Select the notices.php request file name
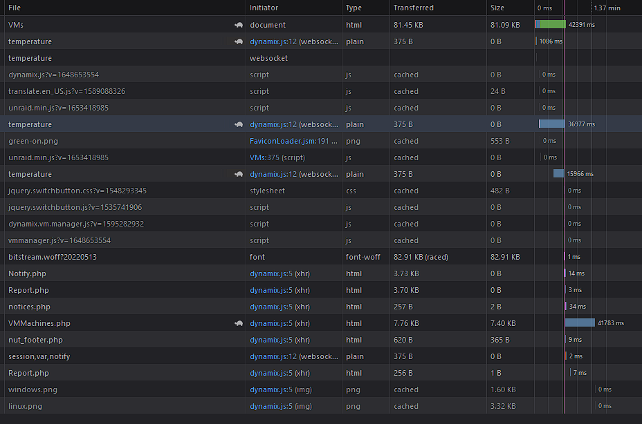Image resolution: width=642 pixels, height=424 pixels. pos(29,307)
